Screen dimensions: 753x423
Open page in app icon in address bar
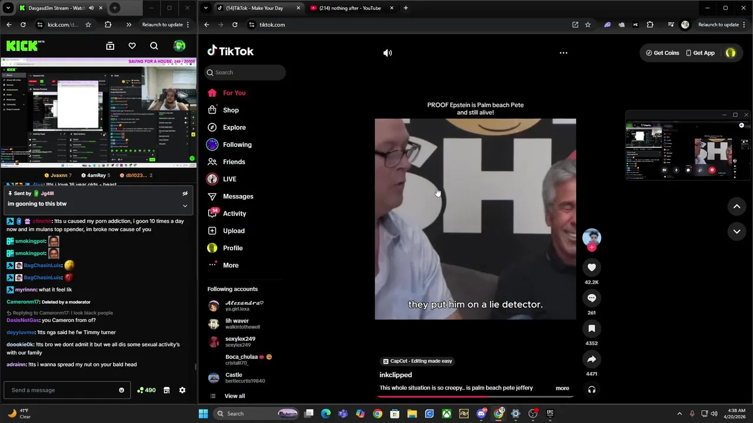point(575,25)
